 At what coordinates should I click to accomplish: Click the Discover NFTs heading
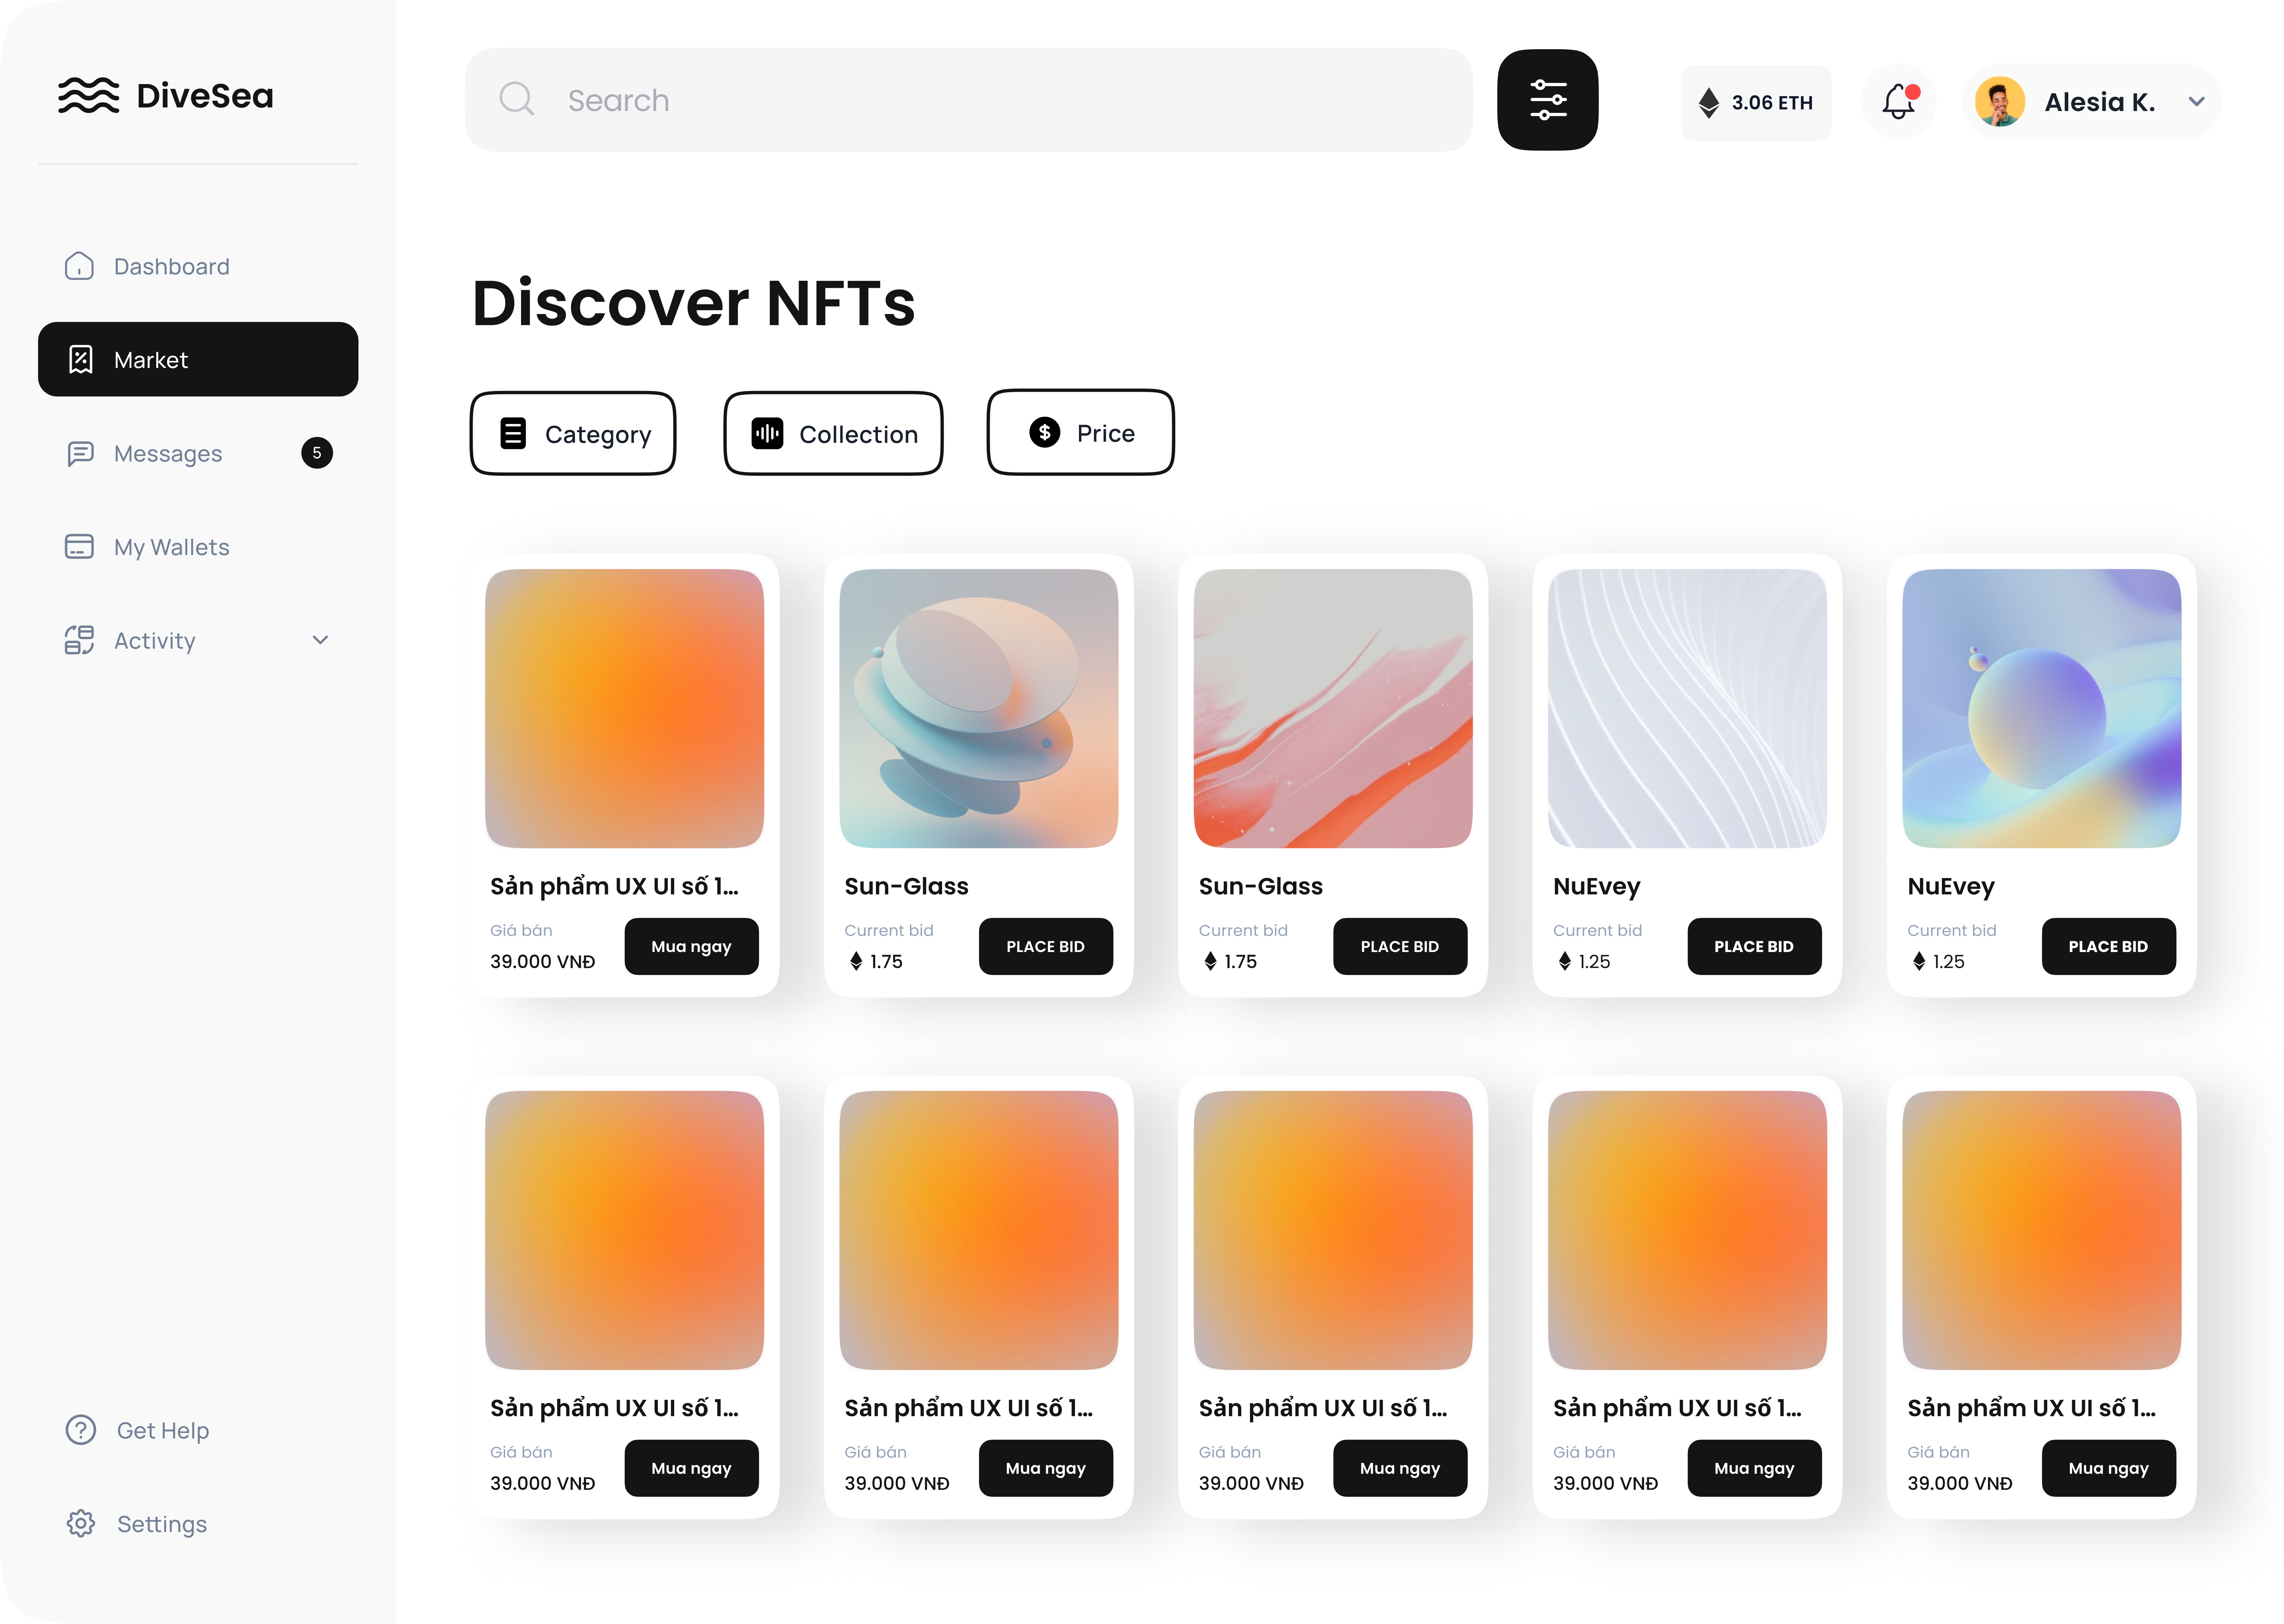pos(693,302)
